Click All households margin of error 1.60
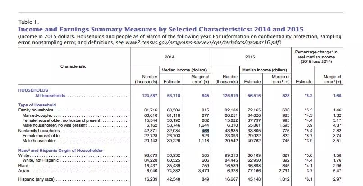363x186 pixels. pos(337,96)
